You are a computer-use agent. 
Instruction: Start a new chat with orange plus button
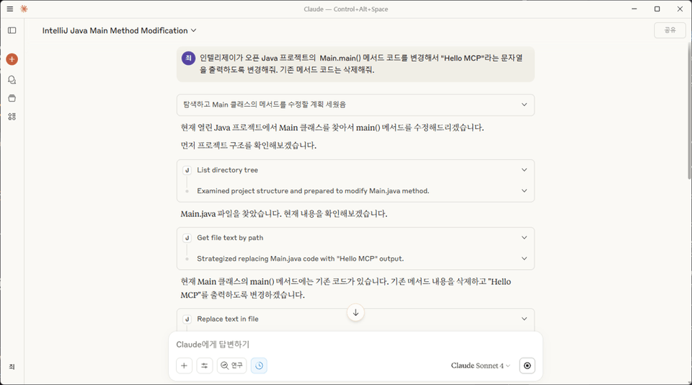point(12,59)
